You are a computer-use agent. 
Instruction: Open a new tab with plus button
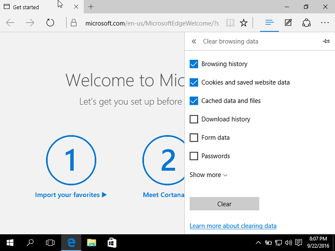point(91,7)
